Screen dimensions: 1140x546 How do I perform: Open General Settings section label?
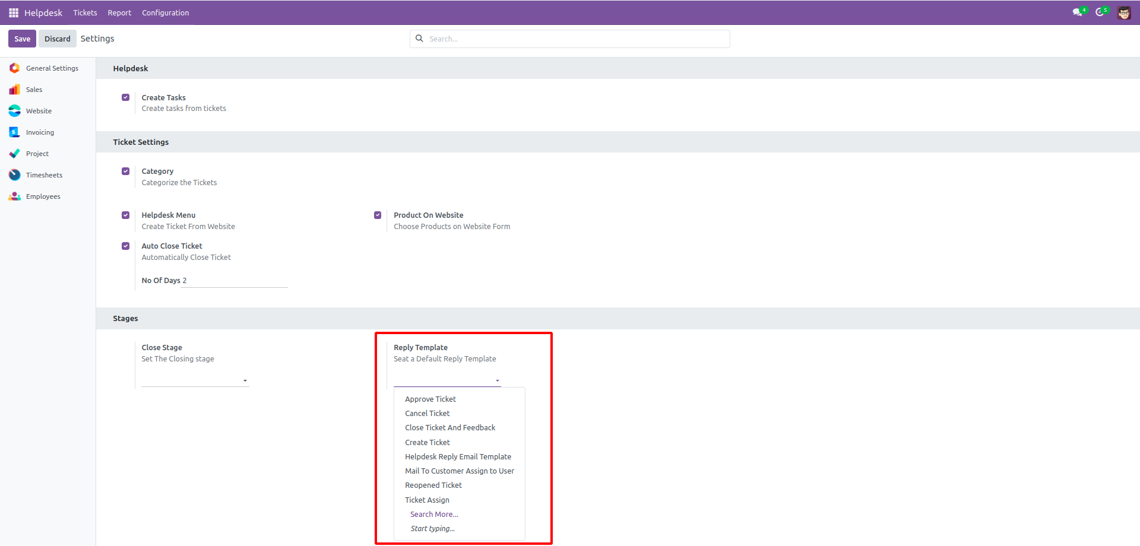pyautogui.click(x=52, y=68)
